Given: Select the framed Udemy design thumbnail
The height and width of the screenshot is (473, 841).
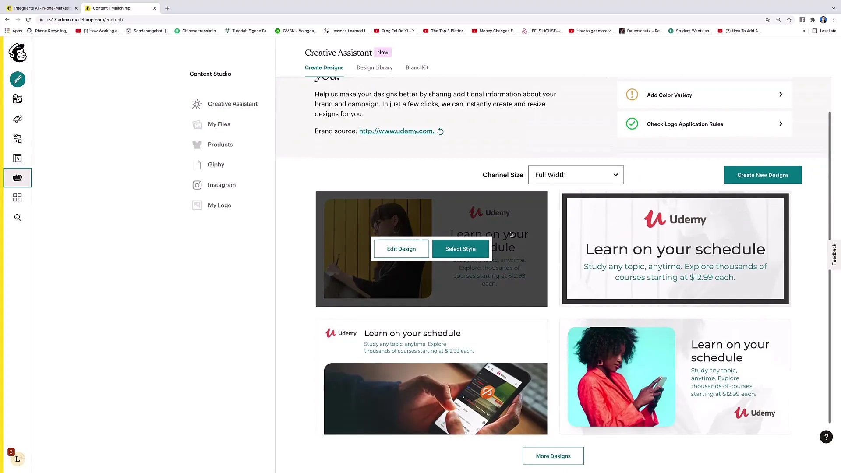Looking at the screenshot, I should (x=675, y=248).
